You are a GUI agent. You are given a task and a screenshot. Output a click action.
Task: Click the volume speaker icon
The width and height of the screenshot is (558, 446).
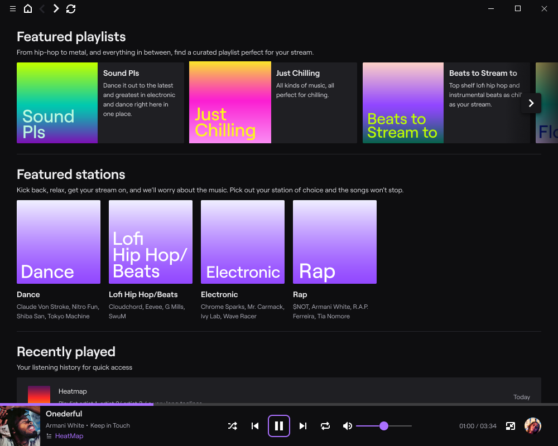tap(347, 426)
